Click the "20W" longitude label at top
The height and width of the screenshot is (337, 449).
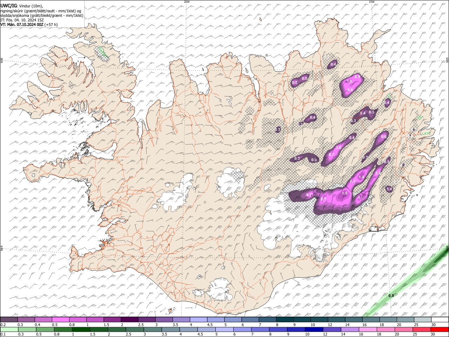coord(187,2)
